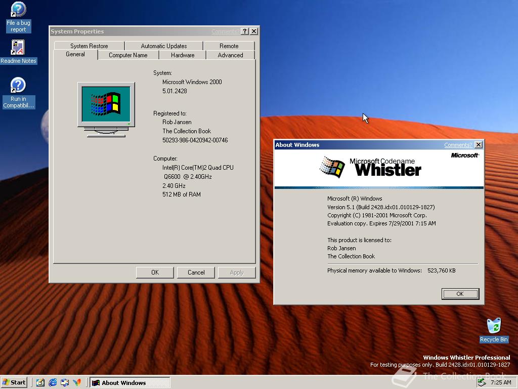Image resolution: width=518 pixels, height=389 pixels.
Task: Launch MSN Explorer butterfly icon in quick launch
Action: pos(77,382)
